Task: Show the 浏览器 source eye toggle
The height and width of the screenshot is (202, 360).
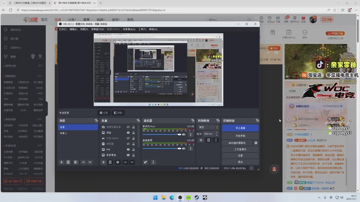Action: point(128,144)
